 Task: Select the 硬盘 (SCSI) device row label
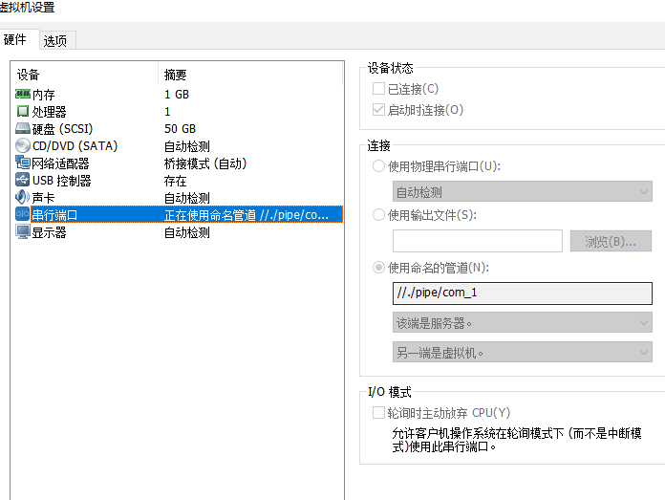(62, 129)
